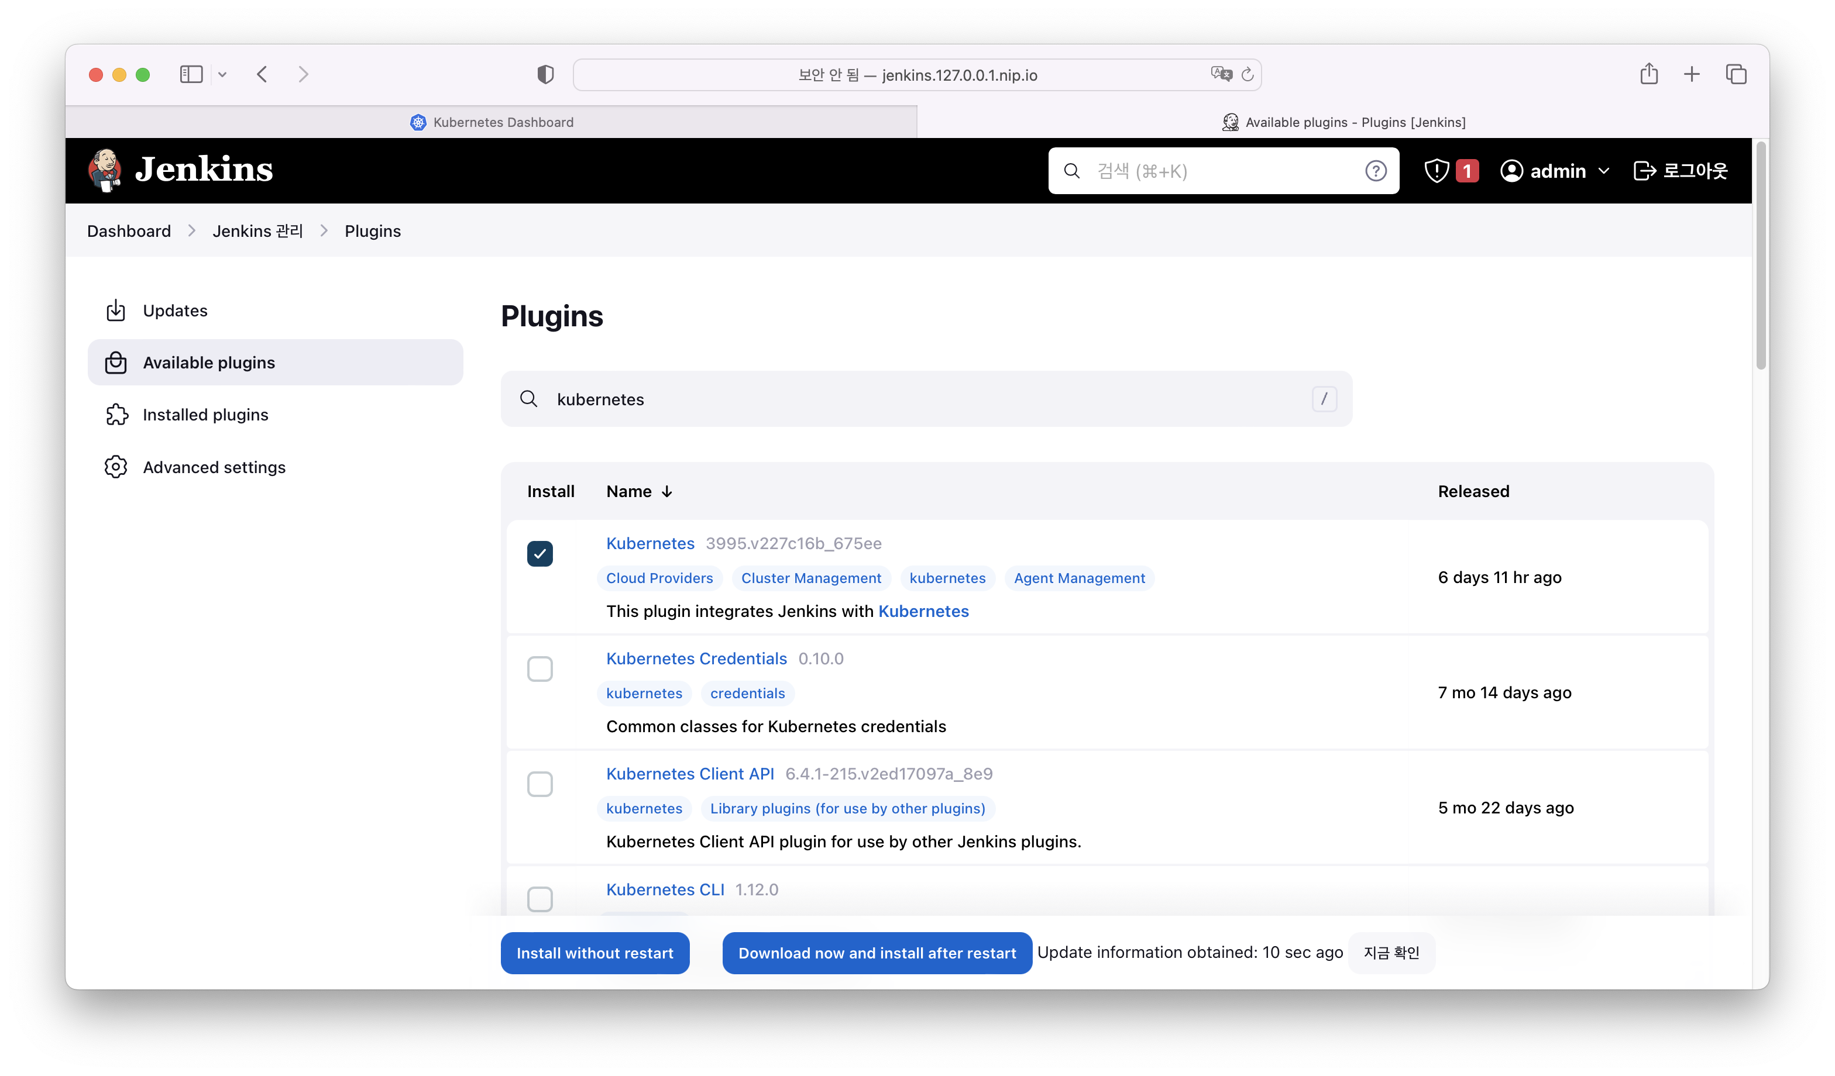The height and width of the screenshot is (1076, 1835).
Task: Click the security alert count badge
Action: 1468,171
